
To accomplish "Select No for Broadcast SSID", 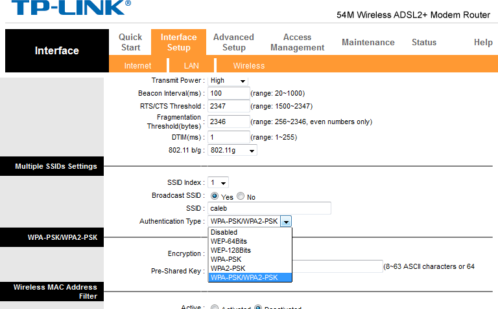I will 241,197.
